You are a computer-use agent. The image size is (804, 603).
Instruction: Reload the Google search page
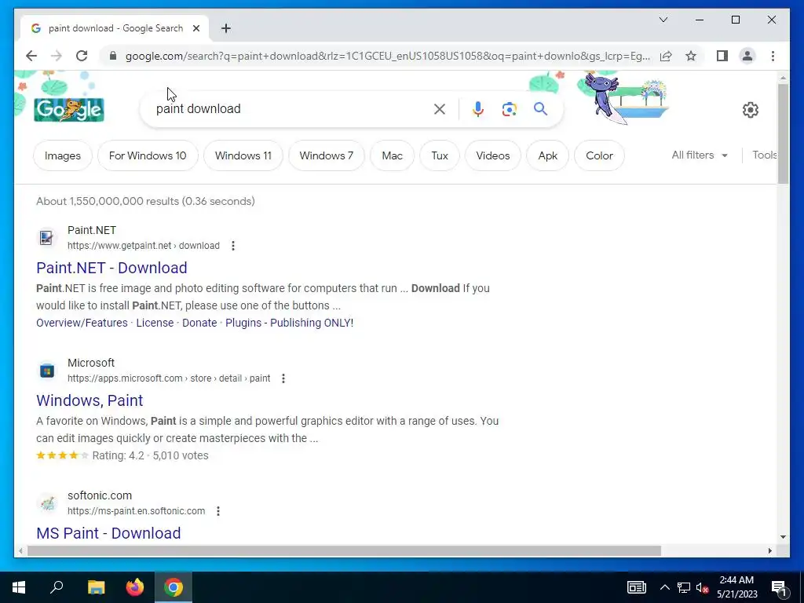click(82, 56)
